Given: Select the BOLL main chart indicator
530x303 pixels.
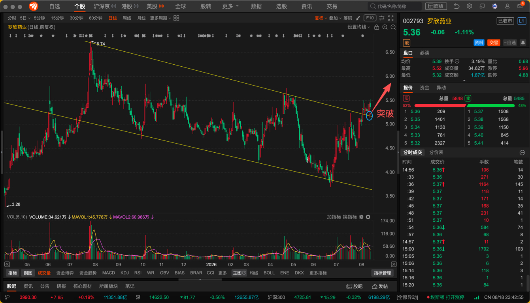Looking at the screenshot, I should point(269,273).
